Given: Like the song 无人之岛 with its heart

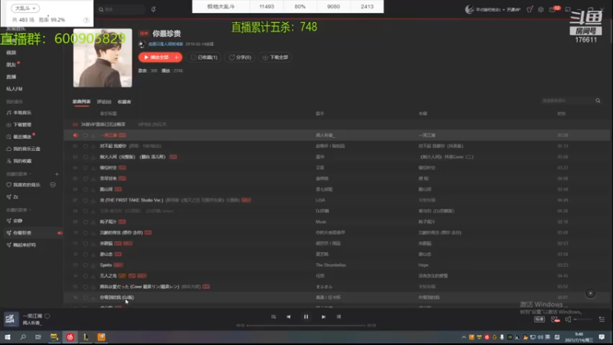Looking at the screenshot, I should [85, 276].
